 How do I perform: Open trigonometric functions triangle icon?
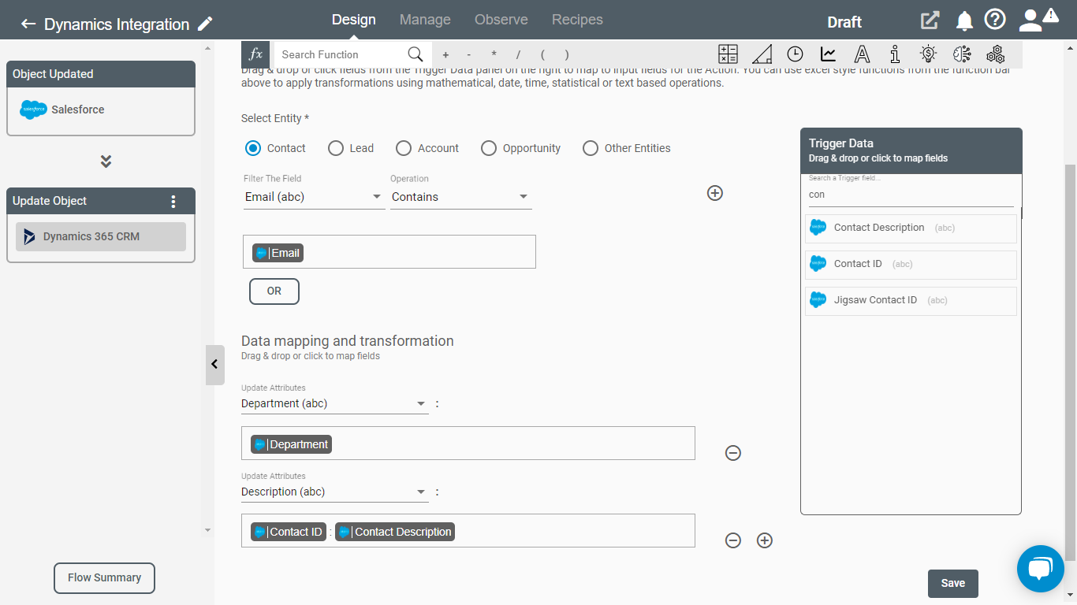762,54
